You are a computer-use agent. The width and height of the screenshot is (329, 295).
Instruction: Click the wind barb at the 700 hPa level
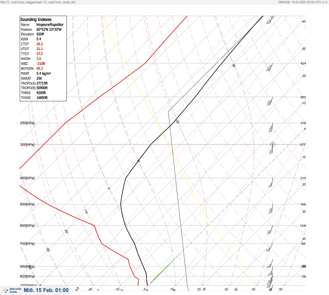click(x=269, y=247)
